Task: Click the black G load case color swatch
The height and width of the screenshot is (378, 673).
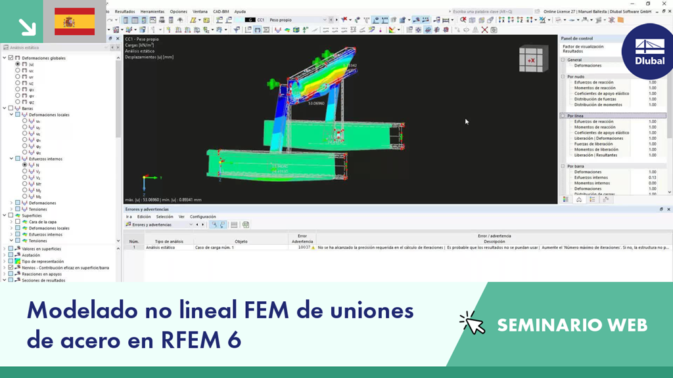Action: coord(250,20)
